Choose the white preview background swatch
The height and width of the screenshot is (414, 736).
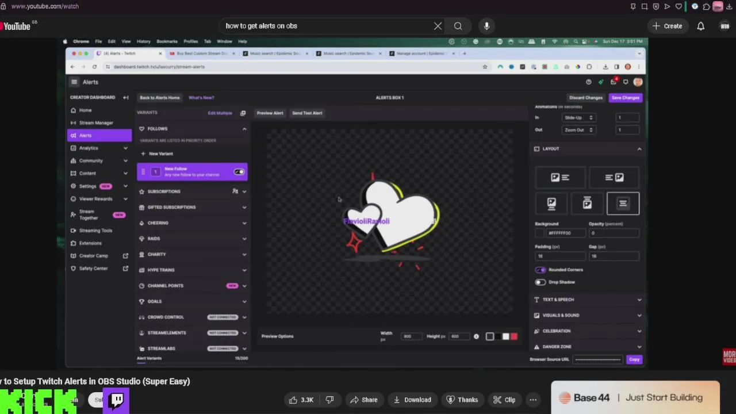505,336
